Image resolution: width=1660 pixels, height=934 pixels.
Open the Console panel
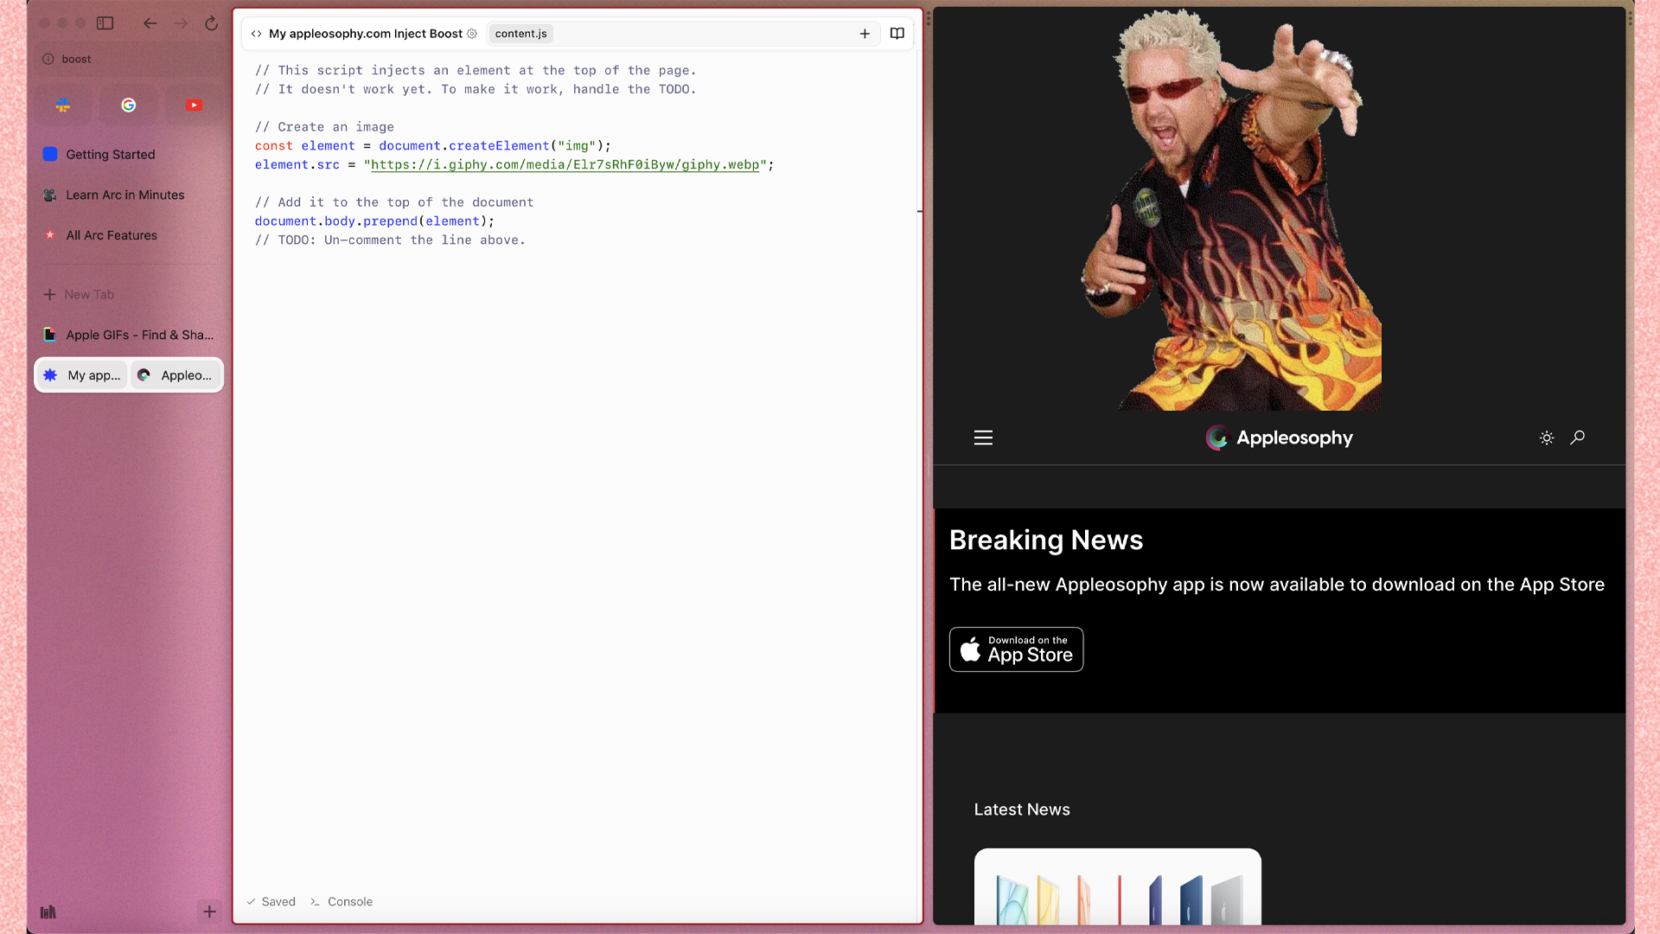pyautogui.click(x=342, y=901)
